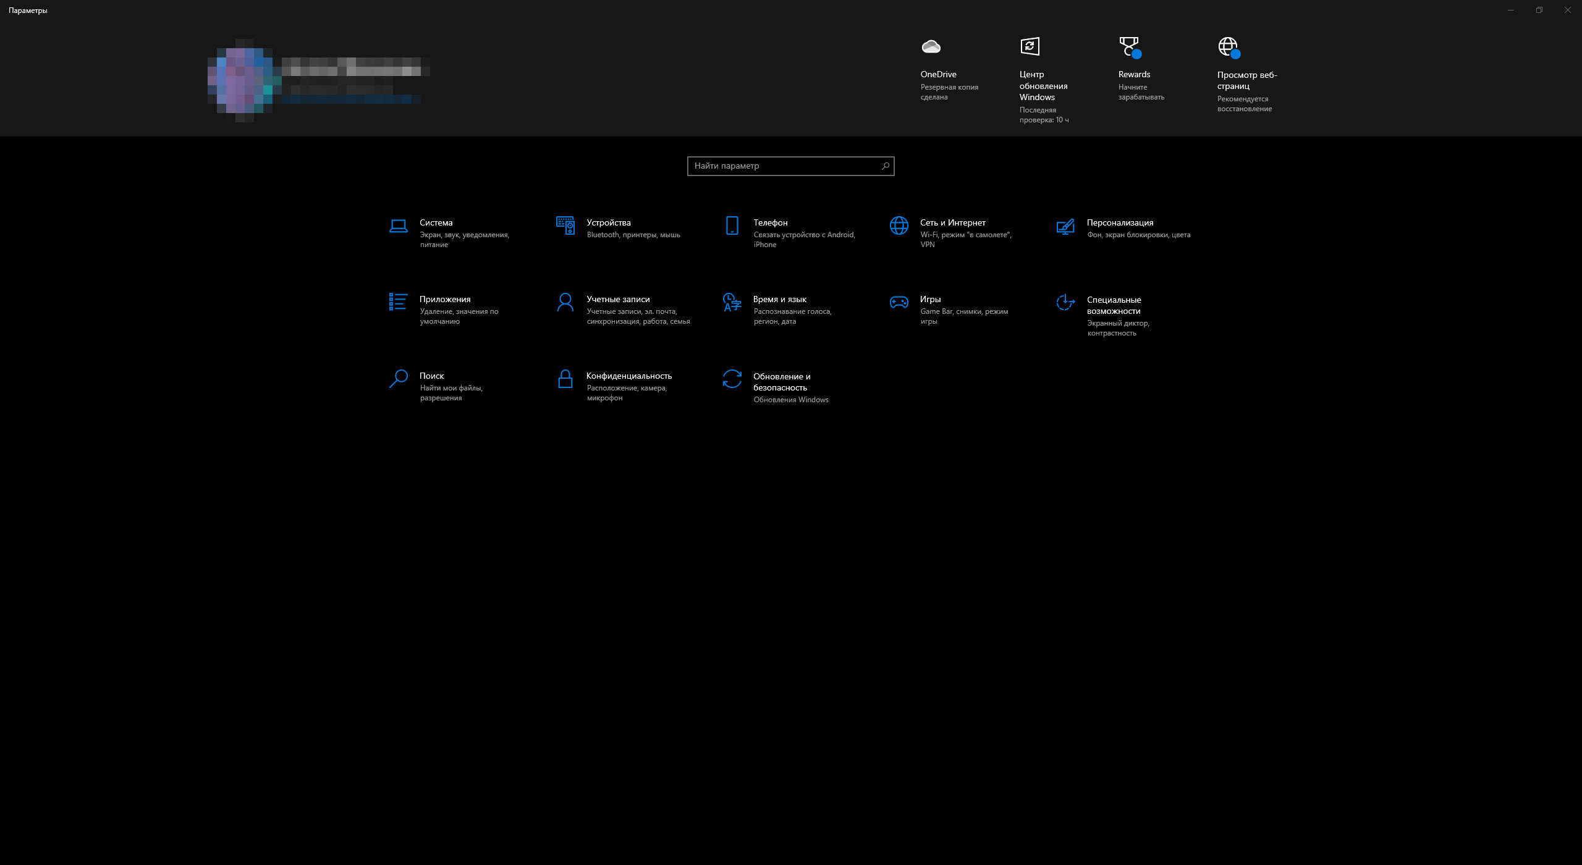Click the Время и язык icon
This screenshot has width=1582, height=865.
[x=732, y=303]
